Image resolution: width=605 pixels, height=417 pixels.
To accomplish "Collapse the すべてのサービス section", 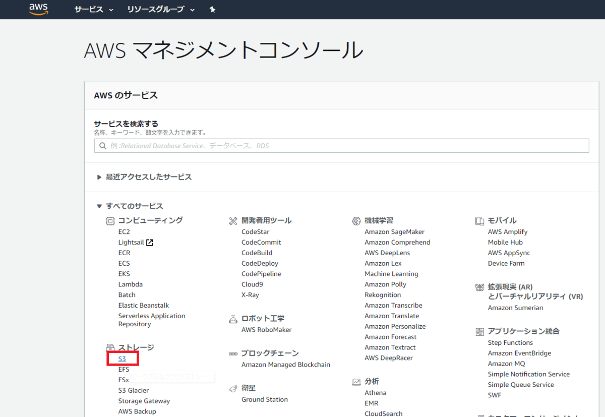I will [130, 206].
